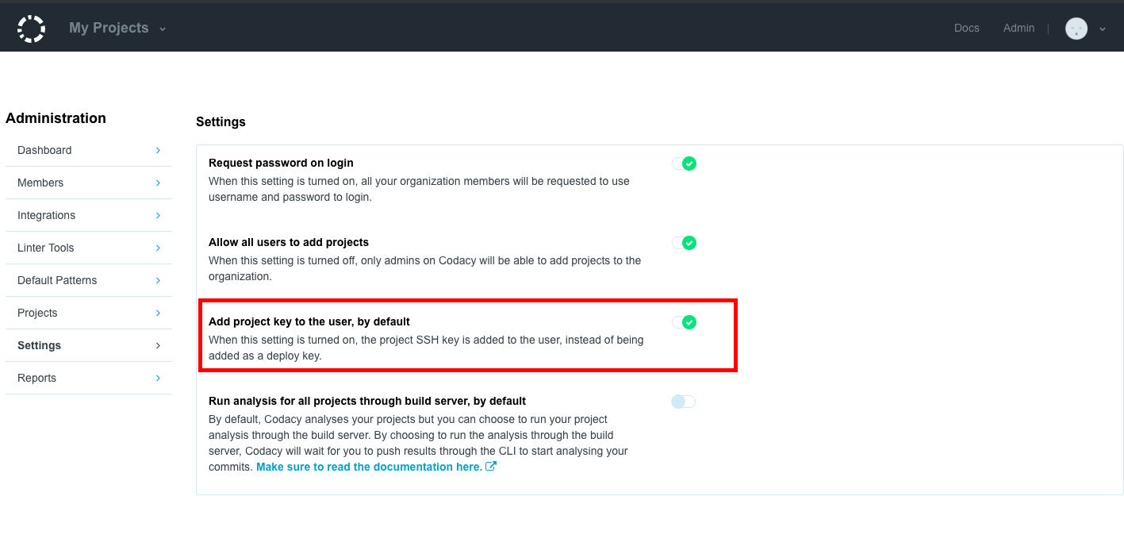The height and width of the screenshot is (550, 1124).
Task: Click the chevron arrow next to Dashboard
Action: pos(158,150)
